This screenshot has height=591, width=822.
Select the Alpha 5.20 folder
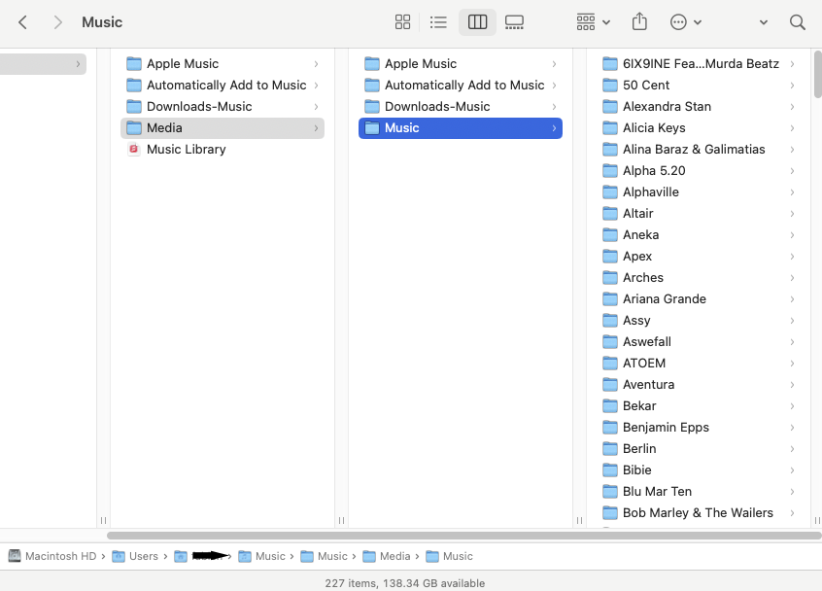coord(699,171)
